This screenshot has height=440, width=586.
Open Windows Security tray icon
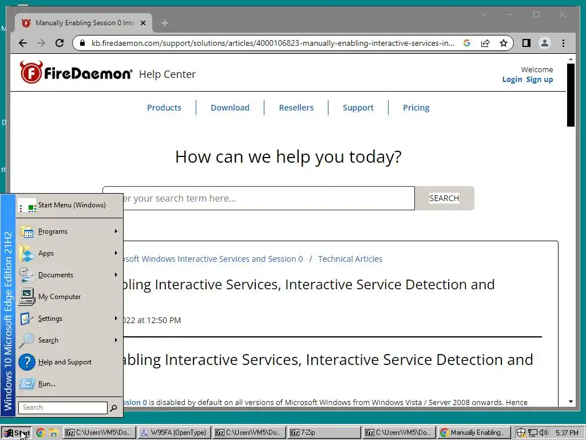pyautogui.click(x=521, y=433)
